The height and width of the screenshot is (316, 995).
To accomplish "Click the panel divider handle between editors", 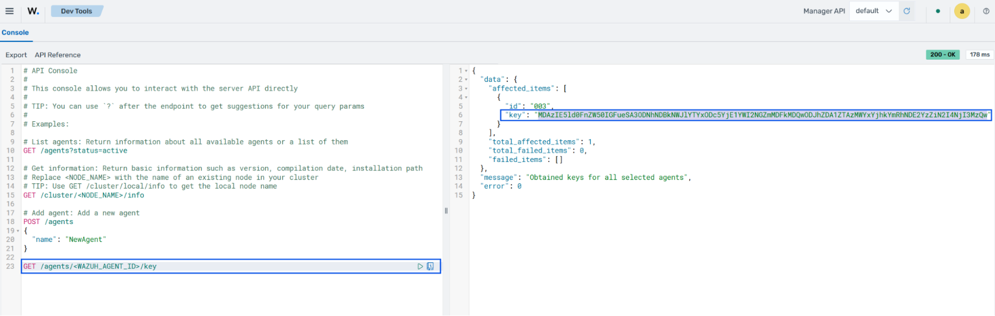I will [446, 211].
